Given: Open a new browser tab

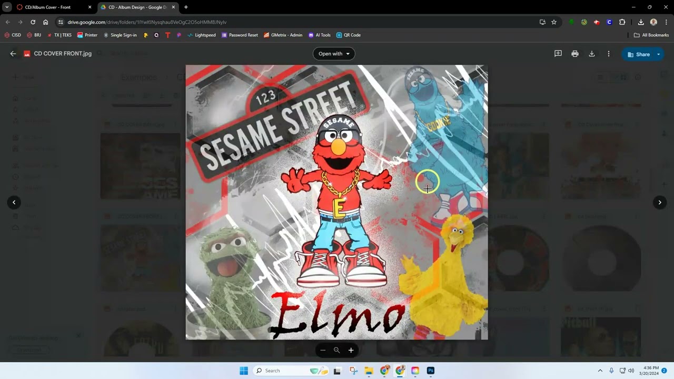Looking at the screenshot, I should pos(186,7).
